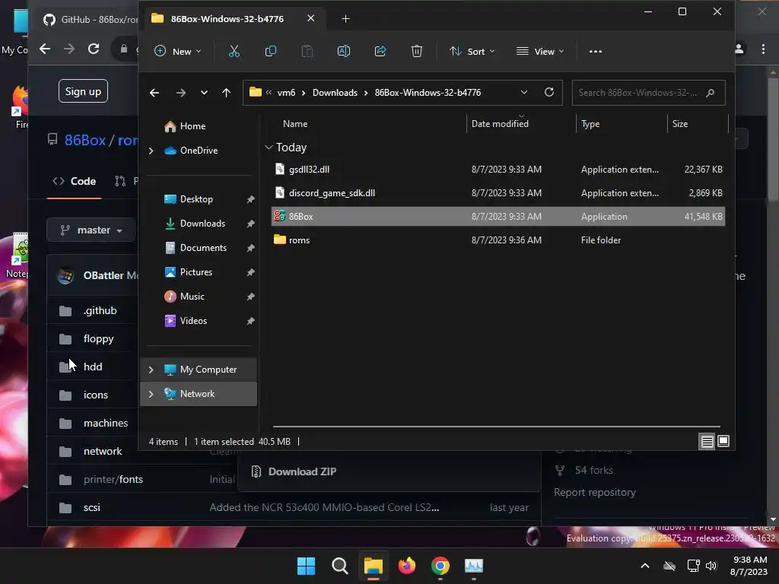This screenshot has height=584, width=779.
Task: Click vm6 in the address breadcrumb
Action: [x=286, y=93]
